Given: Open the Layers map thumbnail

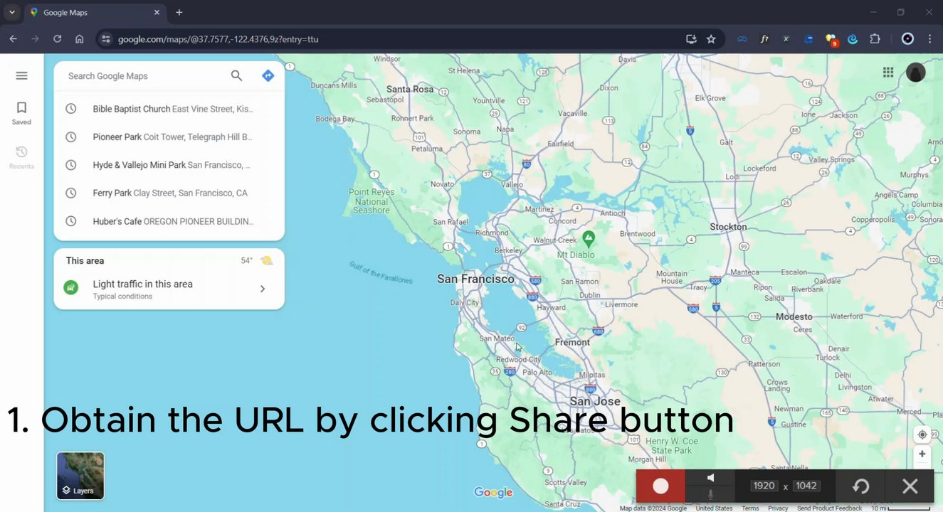Looking at the screenshot, I should click(x=80, y=476).
